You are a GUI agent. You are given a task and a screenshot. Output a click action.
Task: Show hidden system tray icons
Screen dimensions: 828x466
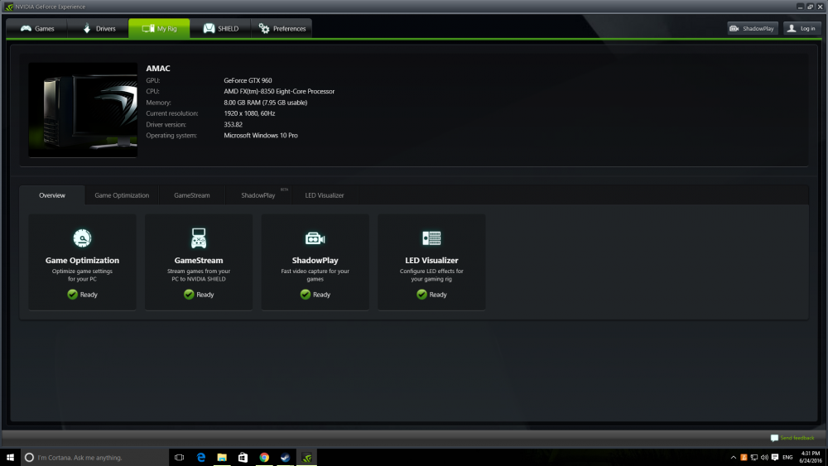coord(733,458)
